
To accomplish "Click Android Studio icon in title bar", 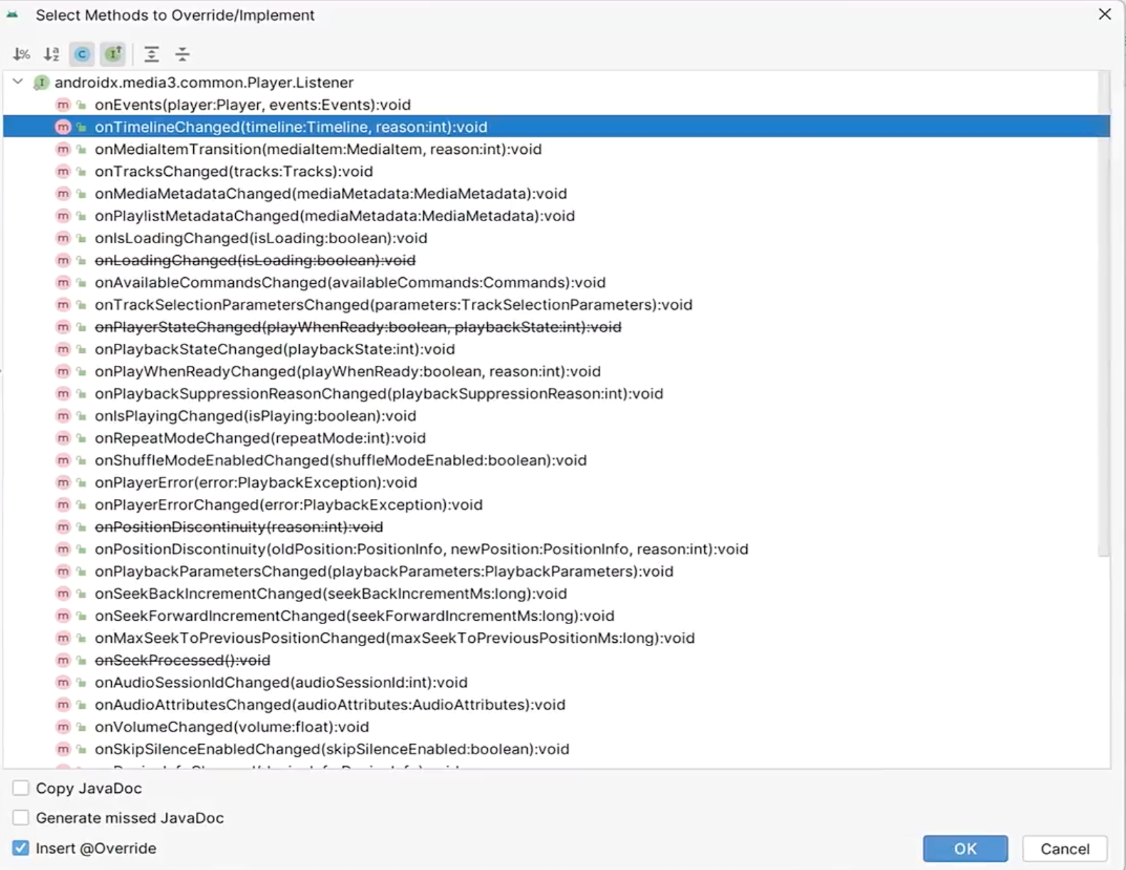I will [x=12, y=15].
